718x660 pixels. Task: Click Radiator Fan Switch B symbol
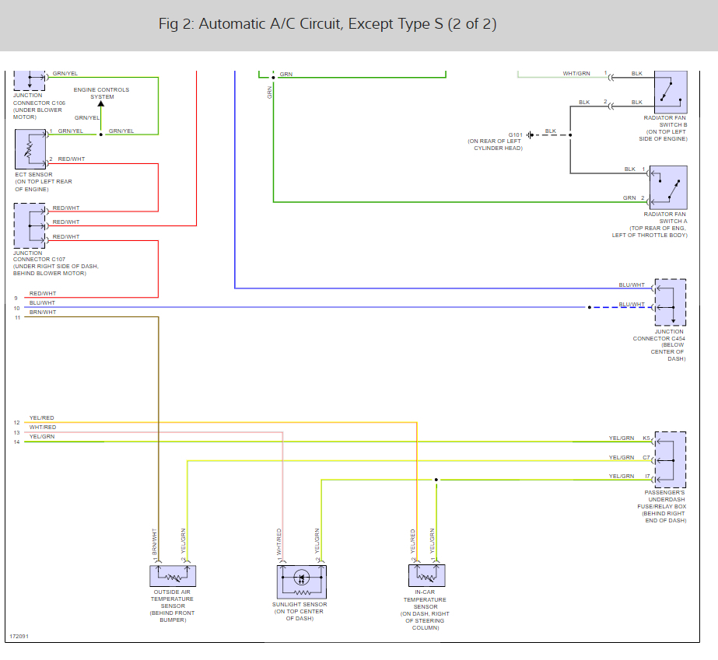671,92
